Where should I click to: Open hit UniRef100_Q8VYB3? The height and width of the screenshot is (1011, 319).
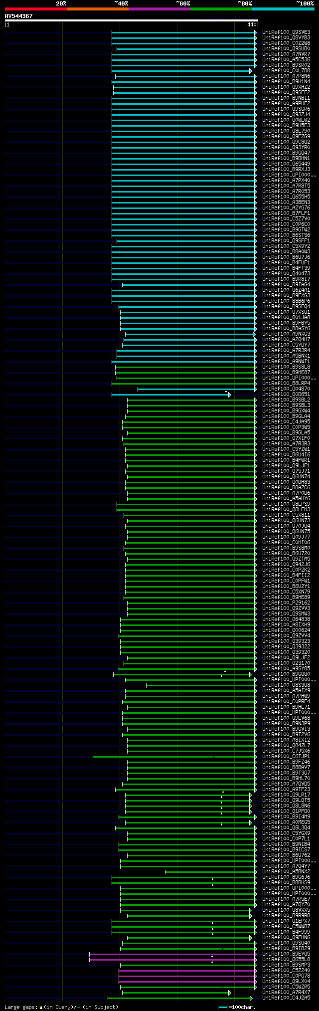[286, 37]
